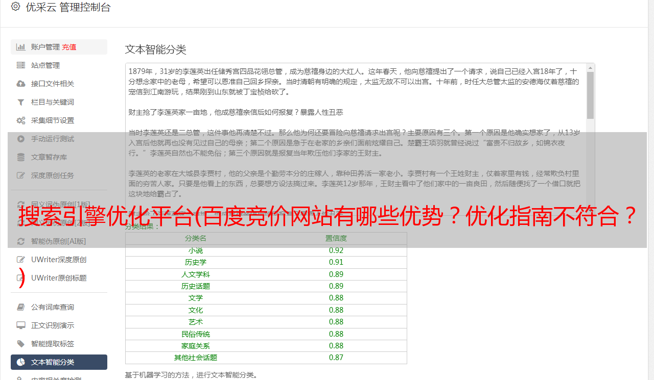This screenshot has height=380, width=654.
Task: Select the 民俗传统 category cell
Action: point(196,334)
